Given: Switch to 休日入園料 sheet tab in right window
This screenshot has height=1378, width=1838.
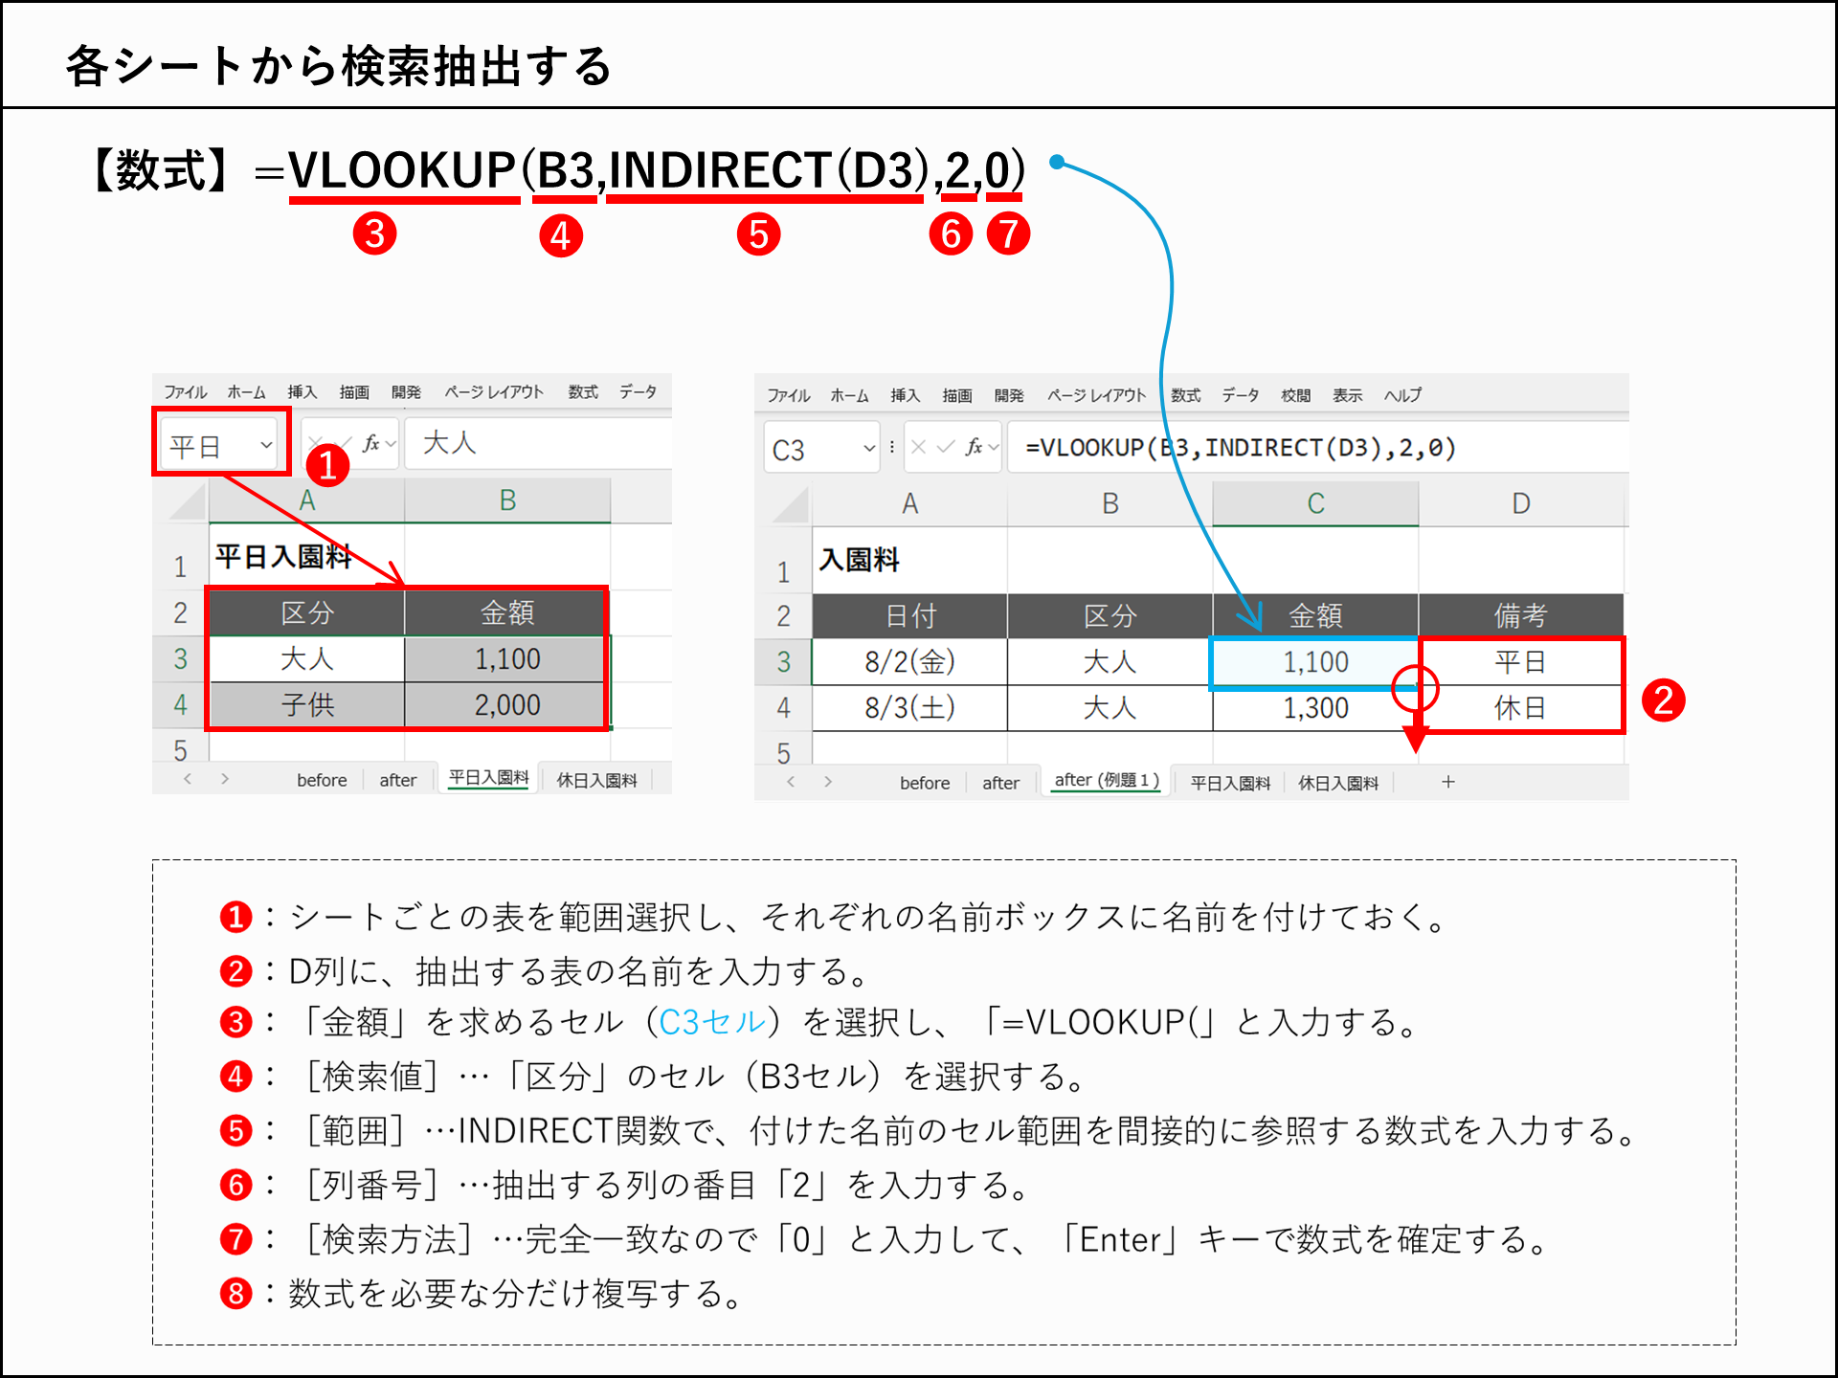Looking at the screenshot, I should (1338, 783).
